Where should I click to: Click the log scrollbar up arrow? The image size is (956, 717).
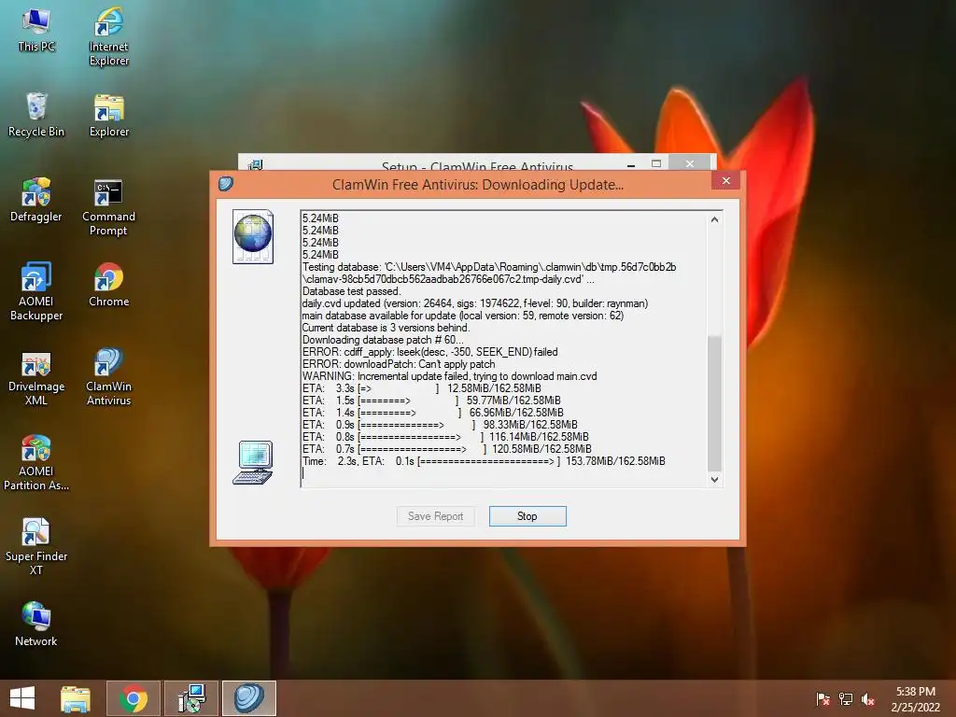pos(714,219)
